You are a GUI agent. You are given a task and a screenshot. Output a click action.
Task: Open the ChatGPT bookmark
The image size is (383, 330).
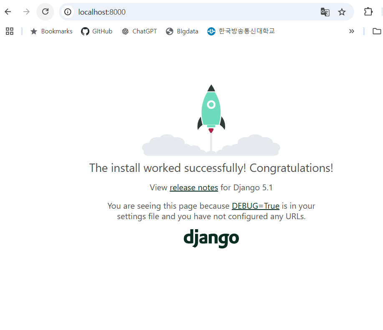coord(140,31)
